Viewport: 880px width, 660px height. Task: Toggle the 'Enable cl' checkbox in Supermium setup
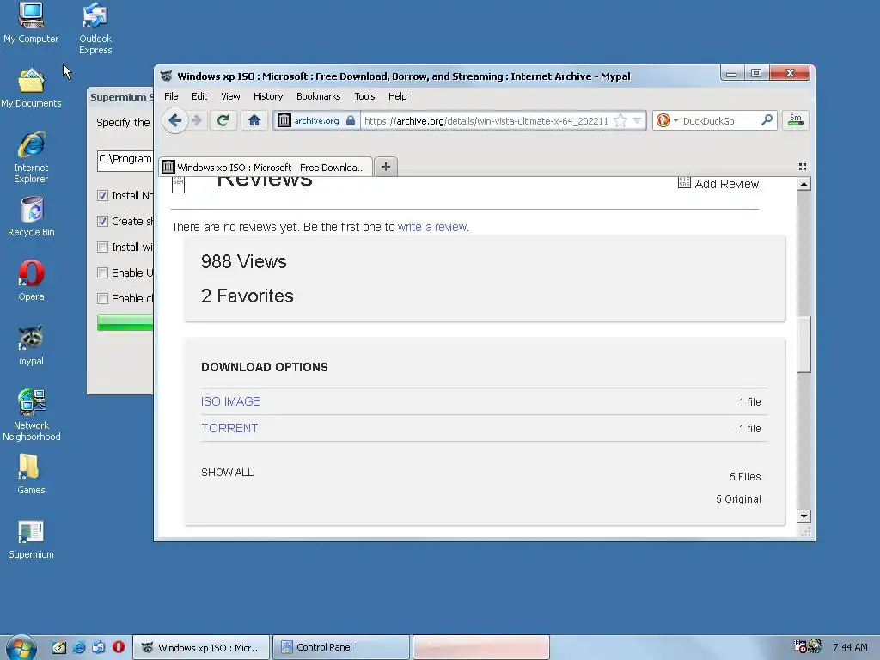coord(102,298)
